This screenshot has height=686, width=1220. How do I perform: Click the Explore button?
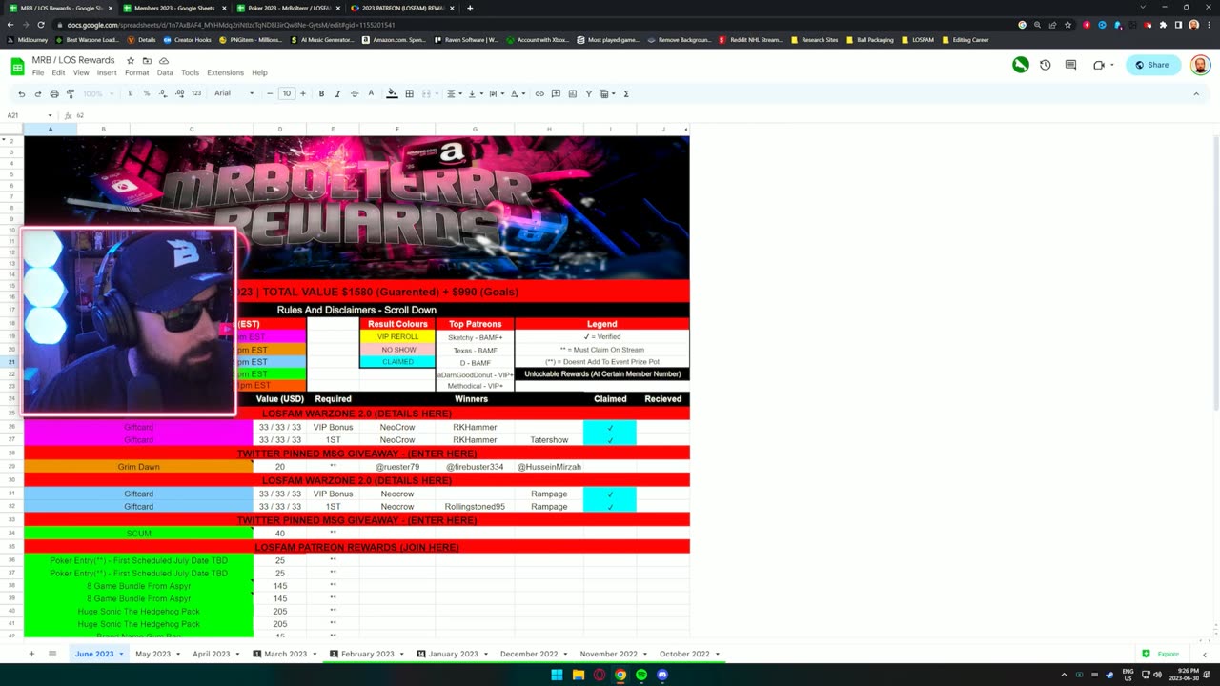pos(1162,654)
